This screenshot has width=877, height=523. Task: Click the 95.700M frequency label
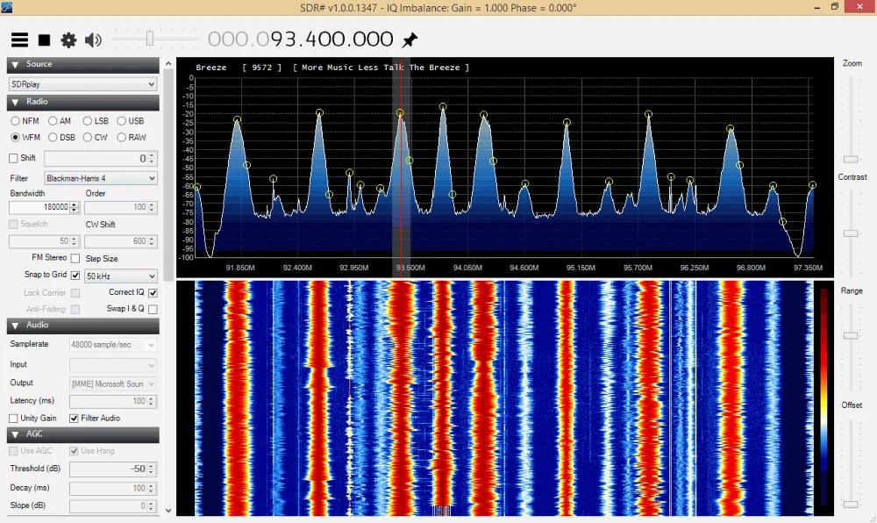coord(638,268)
